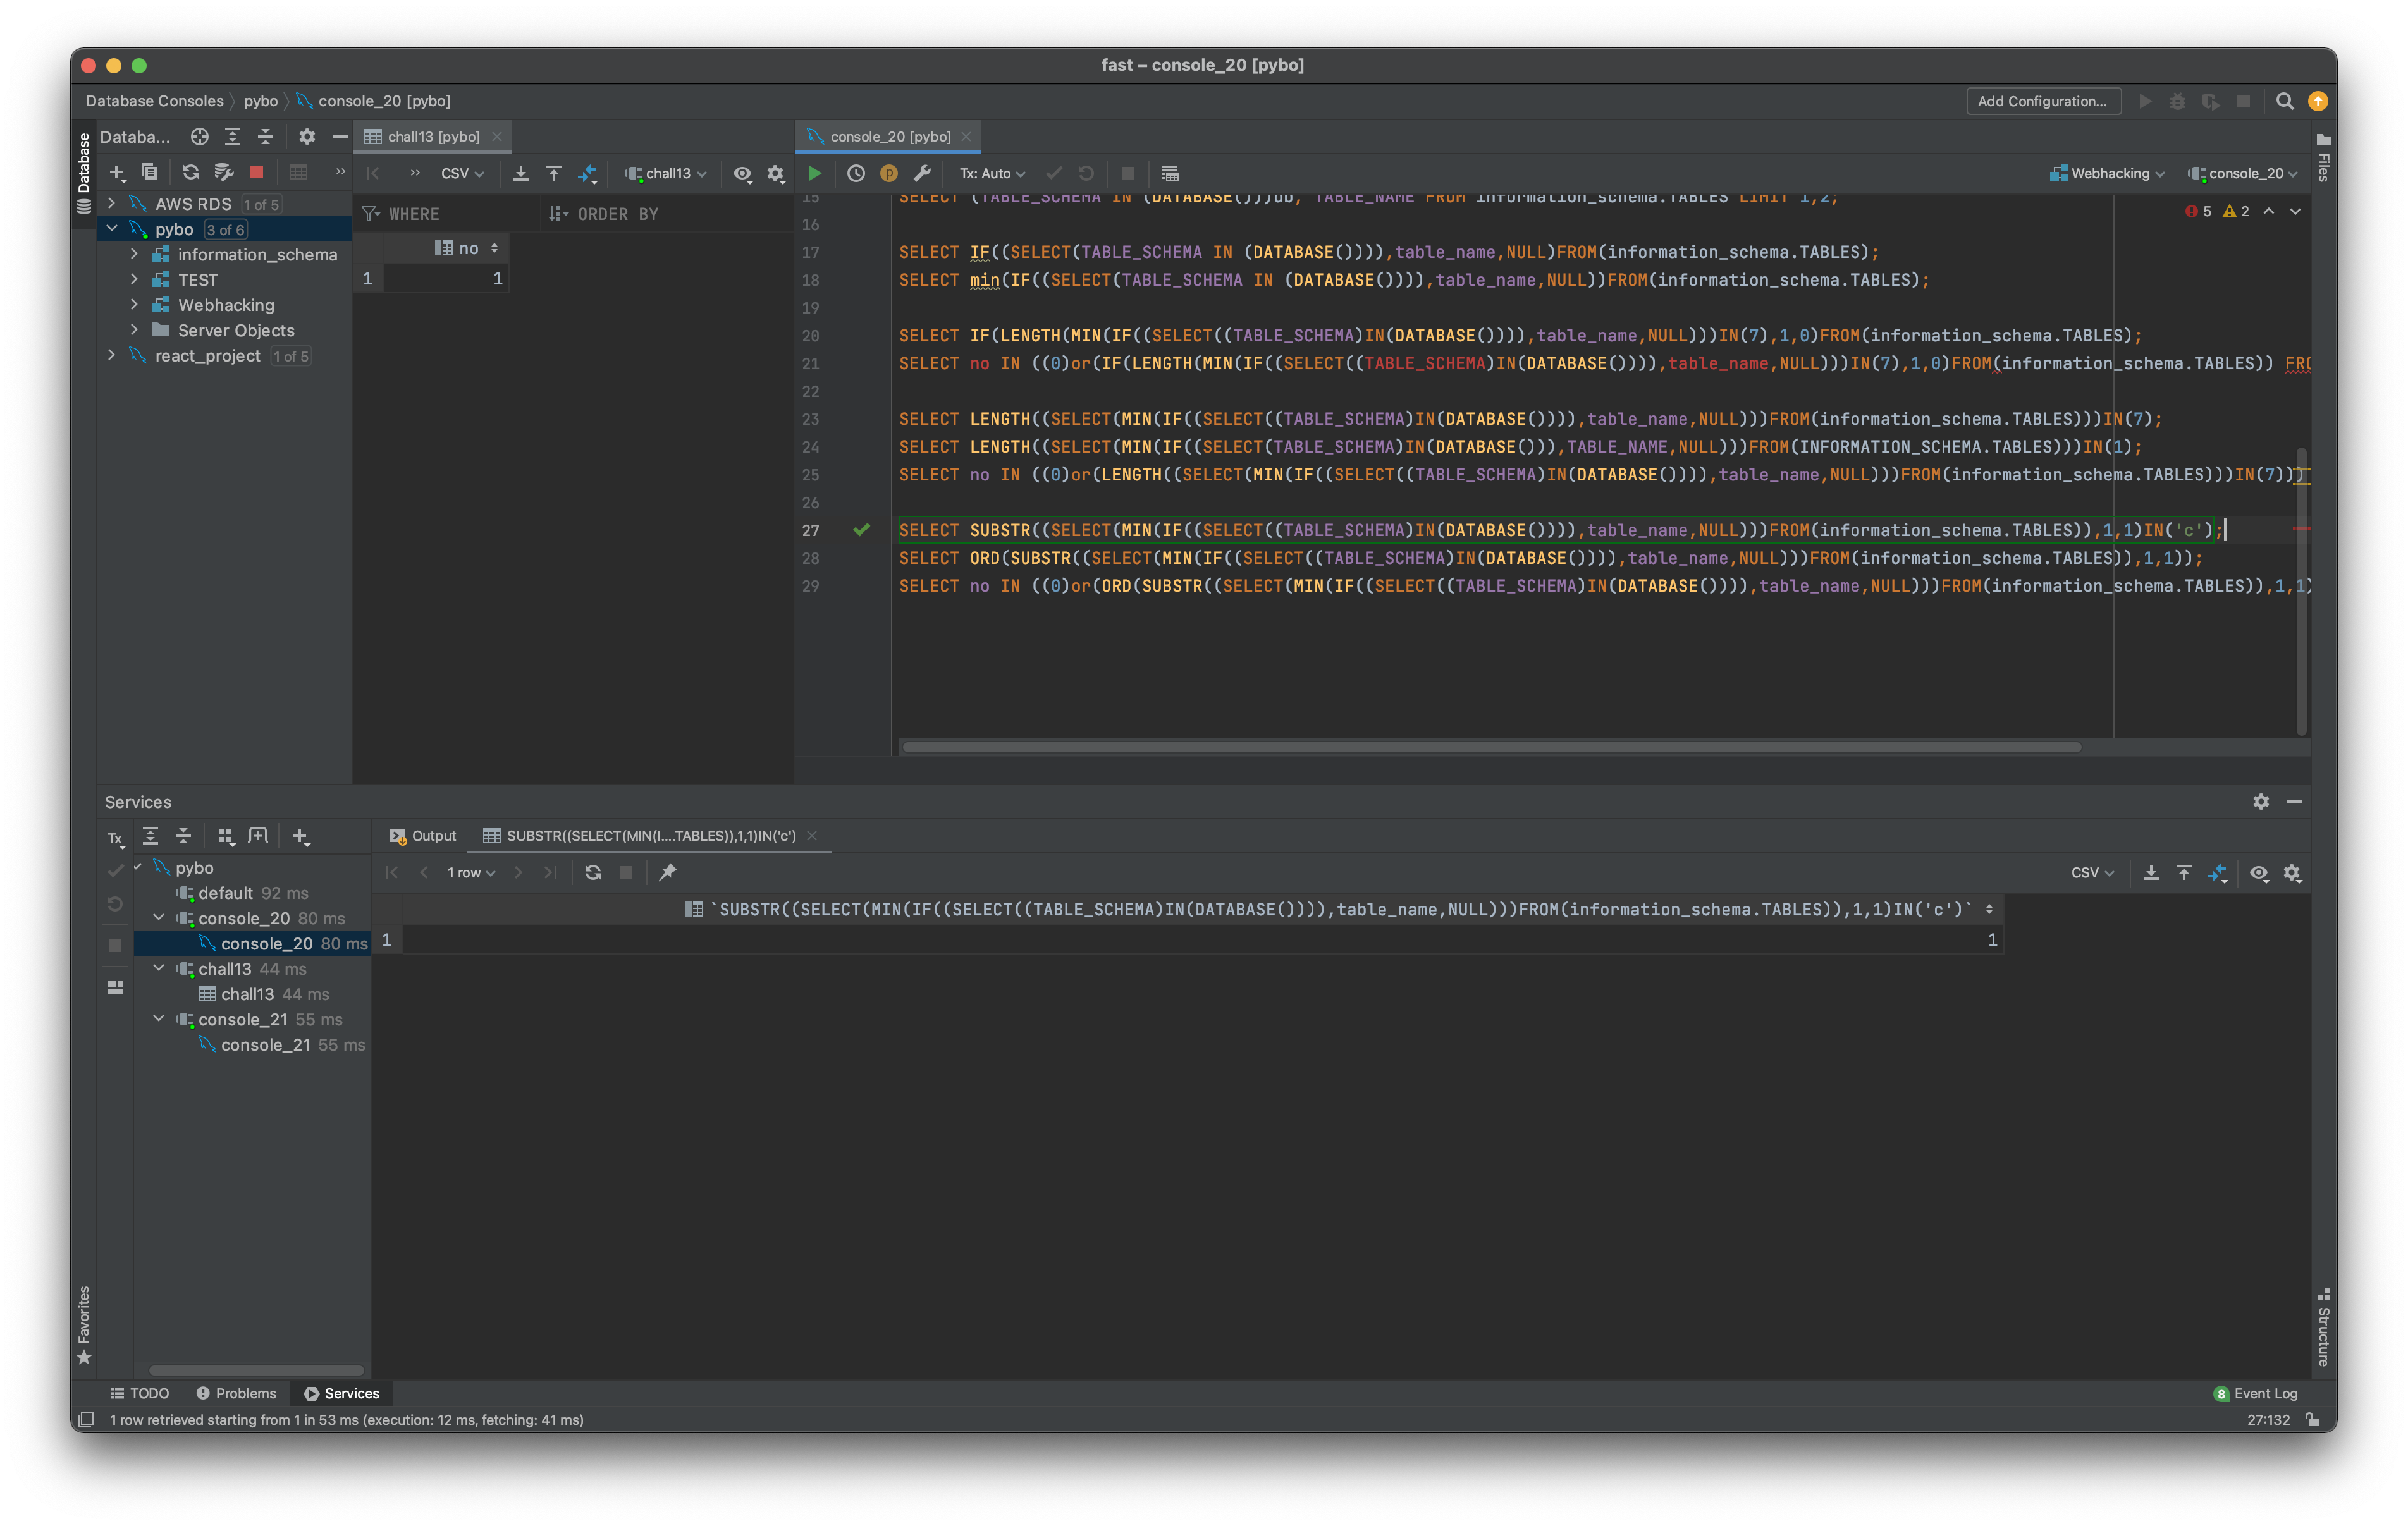The height and width of the screenshot is (1526, 2408).
Task: Switch to the chall13 [pybo] tab
Action: click(432, 136)
